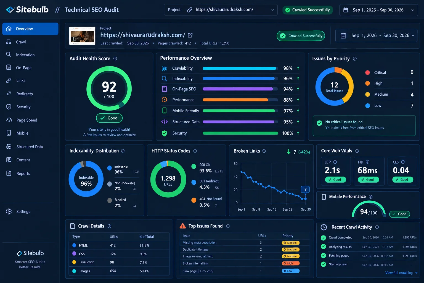
Task: Click the 404 Not Found orange legend dot
Action: coord(194,200)
